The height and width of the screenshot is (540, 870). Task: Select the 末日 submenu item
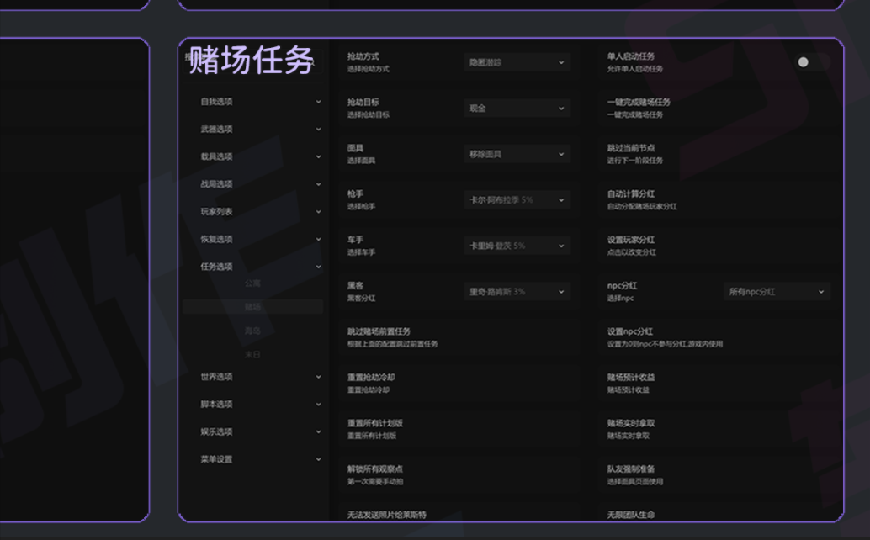252,355
